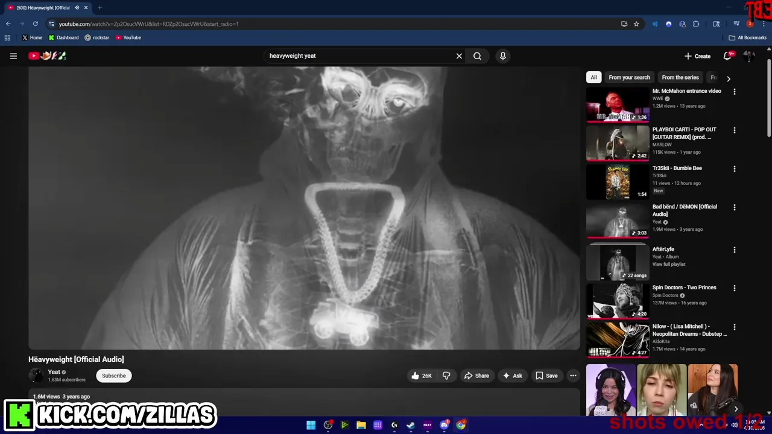Screen dimensions: 772x434
Task: Open the Kick Dashboard bookmark
Action: coord(64,37)
